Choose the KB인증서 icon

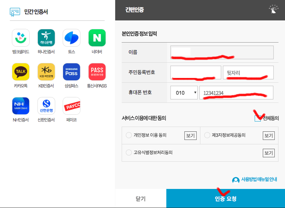pyautogui.click(x=46, y=72)
